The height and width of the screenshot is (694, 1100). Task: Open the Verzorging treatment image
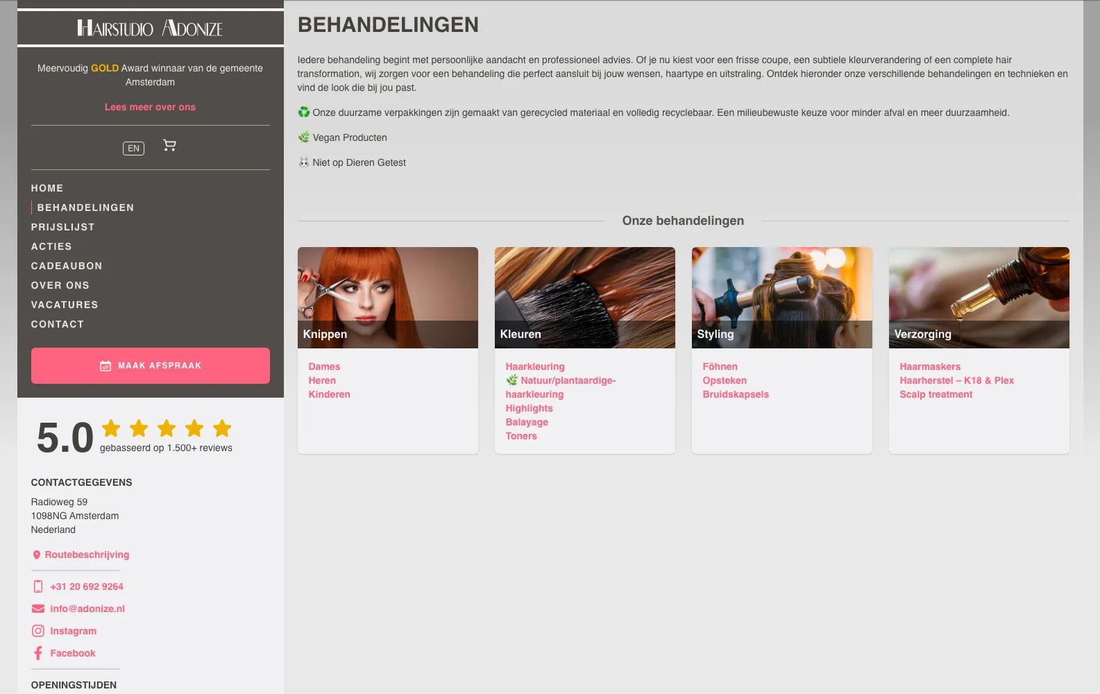tap(979, 298)
